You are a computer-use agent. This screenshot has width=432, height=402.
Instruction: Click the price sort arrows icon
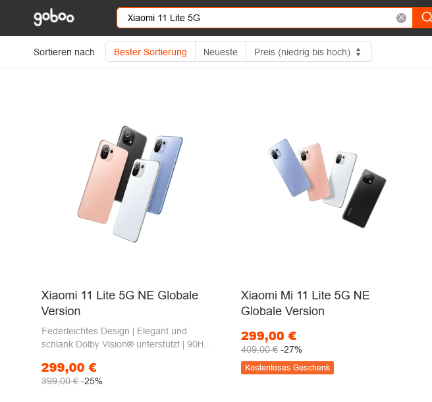pos(358,52)
